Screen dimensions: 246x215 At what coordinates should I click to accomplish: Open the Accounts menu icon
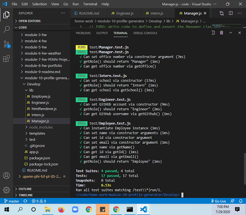point(7,176)
